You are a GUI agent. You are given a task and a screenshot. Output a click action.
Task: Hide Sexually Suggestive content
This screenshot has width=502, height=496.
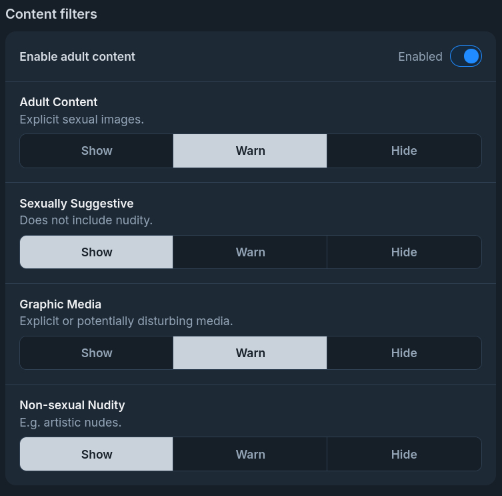click(x=404, y=252)
